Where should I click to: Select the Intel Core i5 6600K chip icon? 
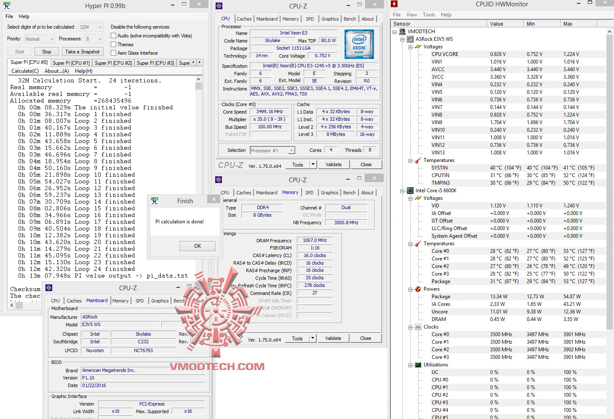point(411,191)
